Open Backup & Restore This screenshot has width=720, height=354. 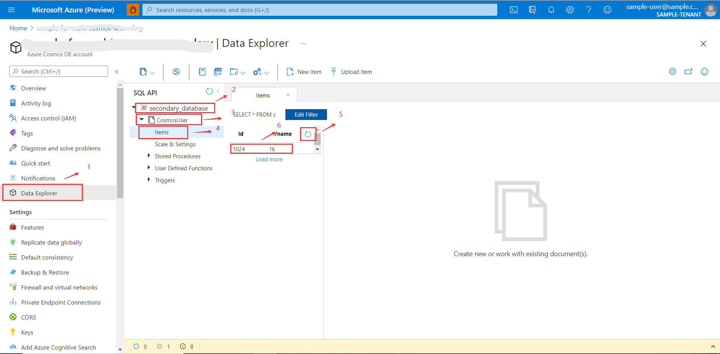(x=45, y=272)
